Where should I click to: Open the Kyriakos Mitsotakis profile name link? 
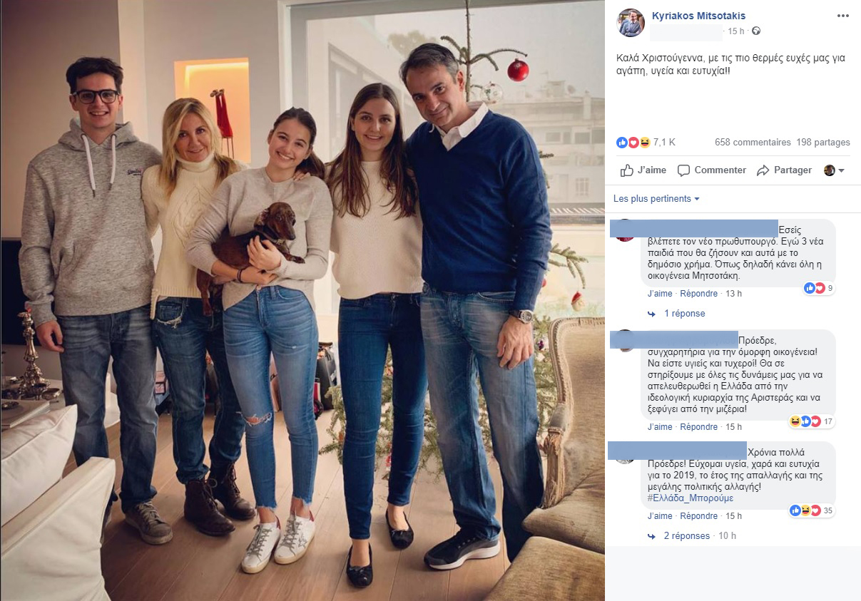tap(699, 16)
